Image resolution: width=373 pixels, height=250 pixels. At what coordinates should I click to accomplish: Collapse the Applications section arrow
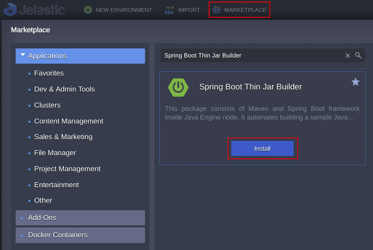click(x=23, y=55)
